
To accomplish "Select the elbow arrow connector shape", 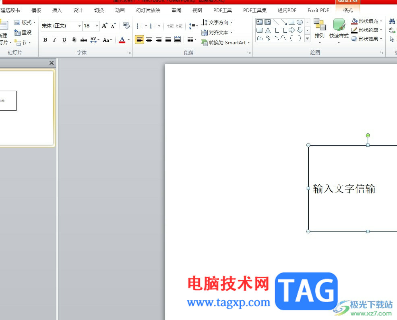I will pos(283,30).
